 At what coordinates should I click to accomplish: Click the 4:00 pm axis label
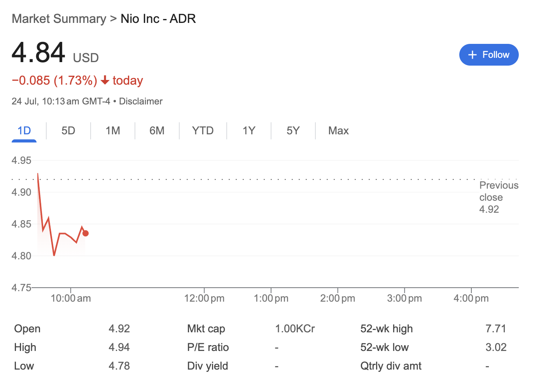(471, 299)
